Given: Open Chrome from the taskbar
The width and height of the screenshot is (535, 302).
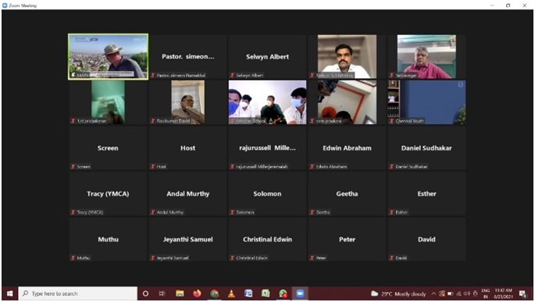Looking at the screenshot, I should [x=214, y=293].
